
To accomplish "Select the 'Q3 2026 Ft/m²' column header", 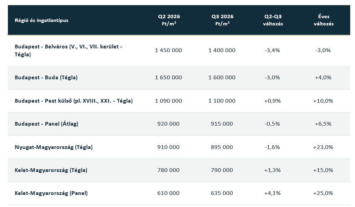I will click(x=222, y=20).
